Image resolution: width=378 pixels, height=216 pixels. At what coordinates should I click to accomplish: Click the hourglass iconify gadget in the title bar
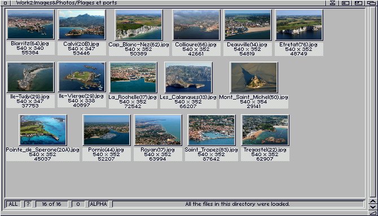point(333,3)
